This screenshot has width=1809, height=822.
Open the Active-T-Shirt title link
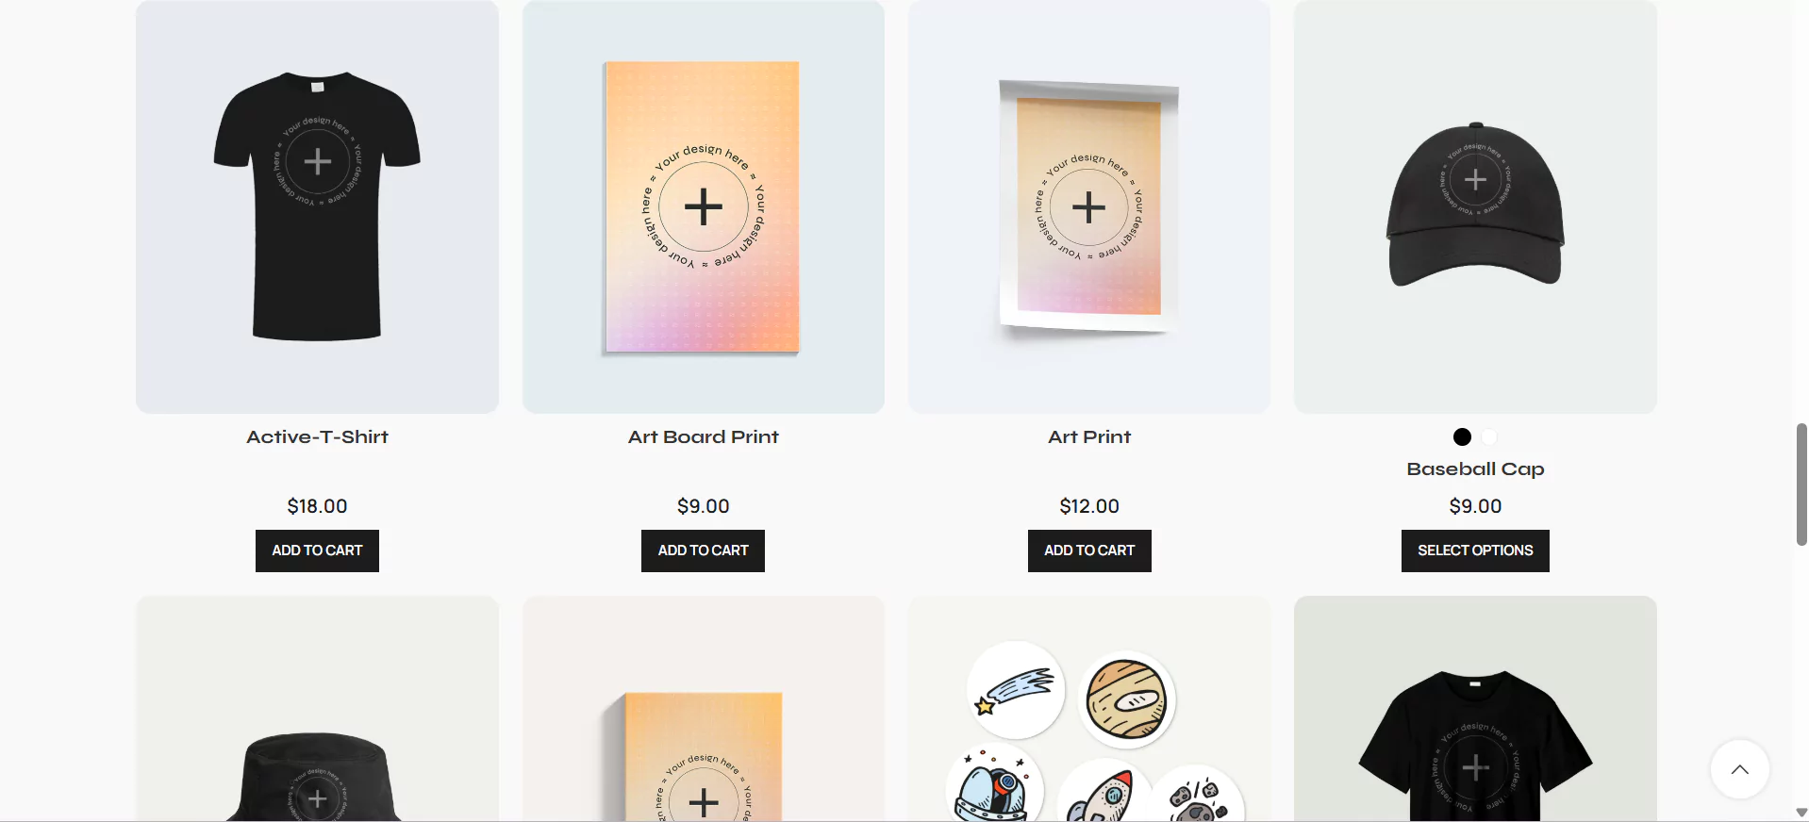coord(317,437)
